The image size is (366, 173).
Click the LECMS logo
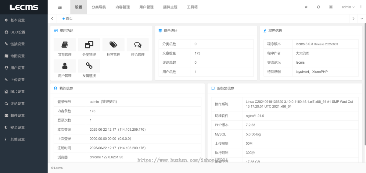coord(24,7)
